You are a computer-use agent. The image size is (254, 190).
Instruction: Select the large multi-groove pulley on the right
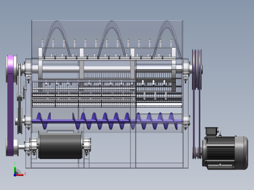point(197,70)
